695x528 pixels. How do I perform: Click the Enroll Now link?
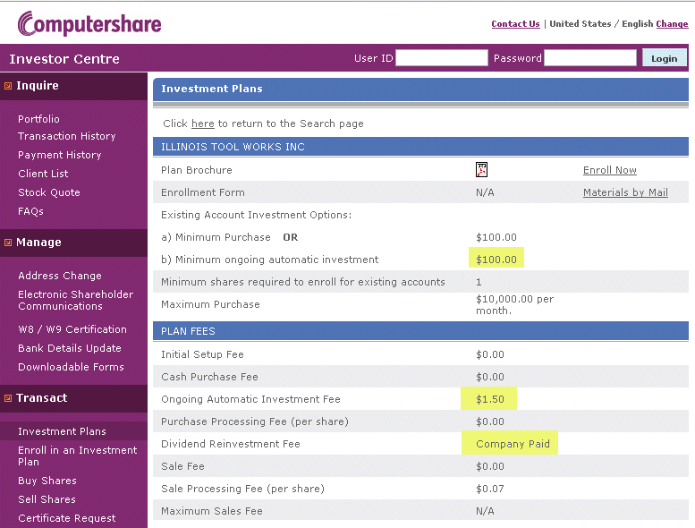(609, 170)
